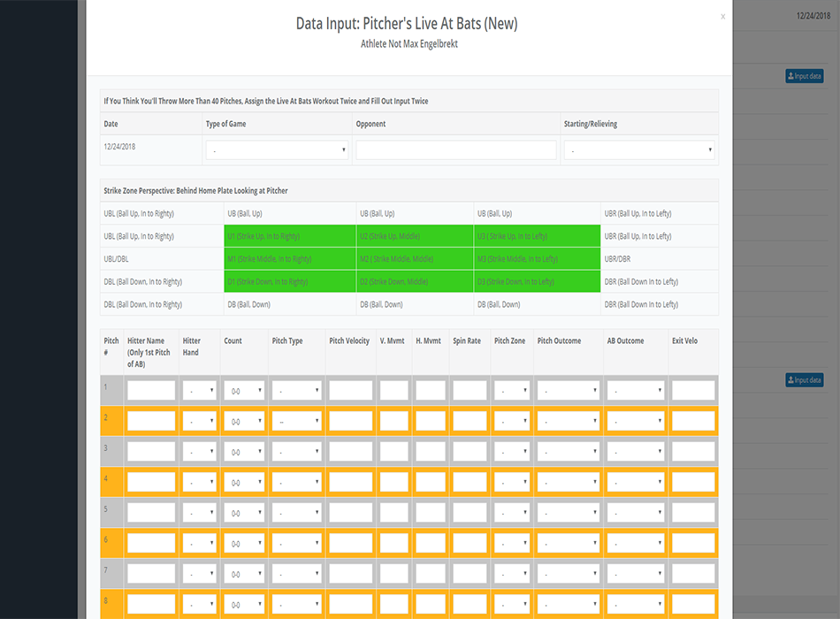Click the Hitter Name field for pitch 1

pyautogui.click(x=151, y=390)
